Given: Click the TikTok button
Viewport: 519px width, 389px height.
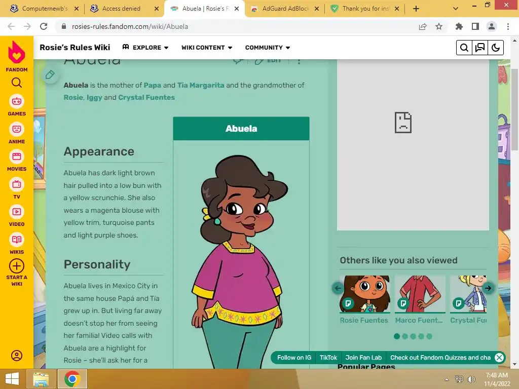Looking at the screenshot, I should pyautogui.click(x=328, y=358).
